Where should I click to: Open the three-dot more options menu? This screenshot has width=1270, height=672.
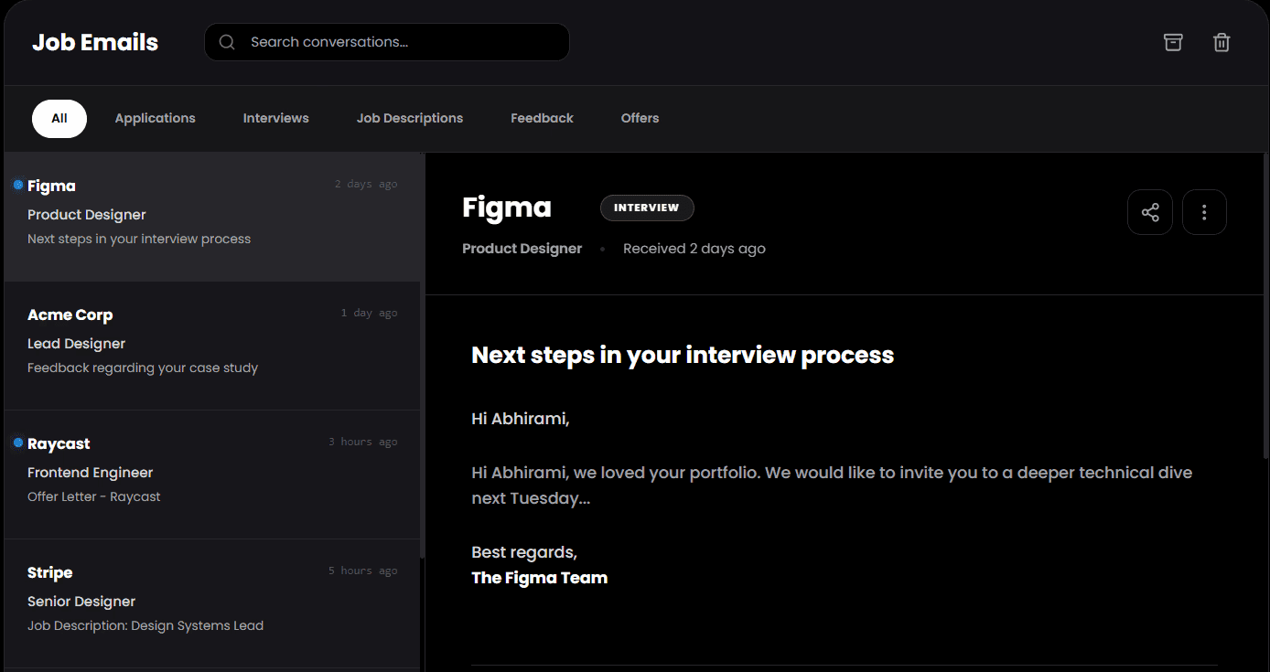coord(1204,212)
